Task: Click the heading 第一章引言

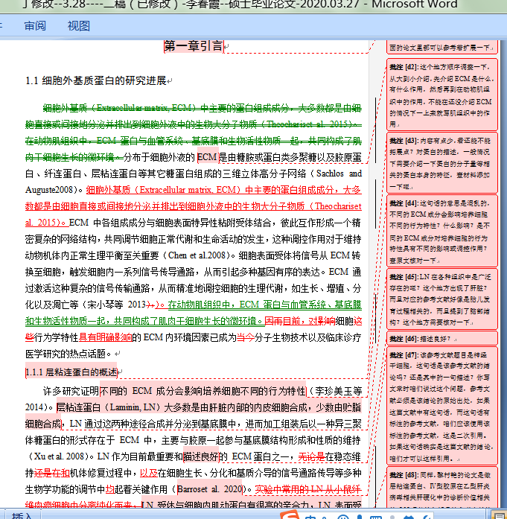Action: point(194,46)
